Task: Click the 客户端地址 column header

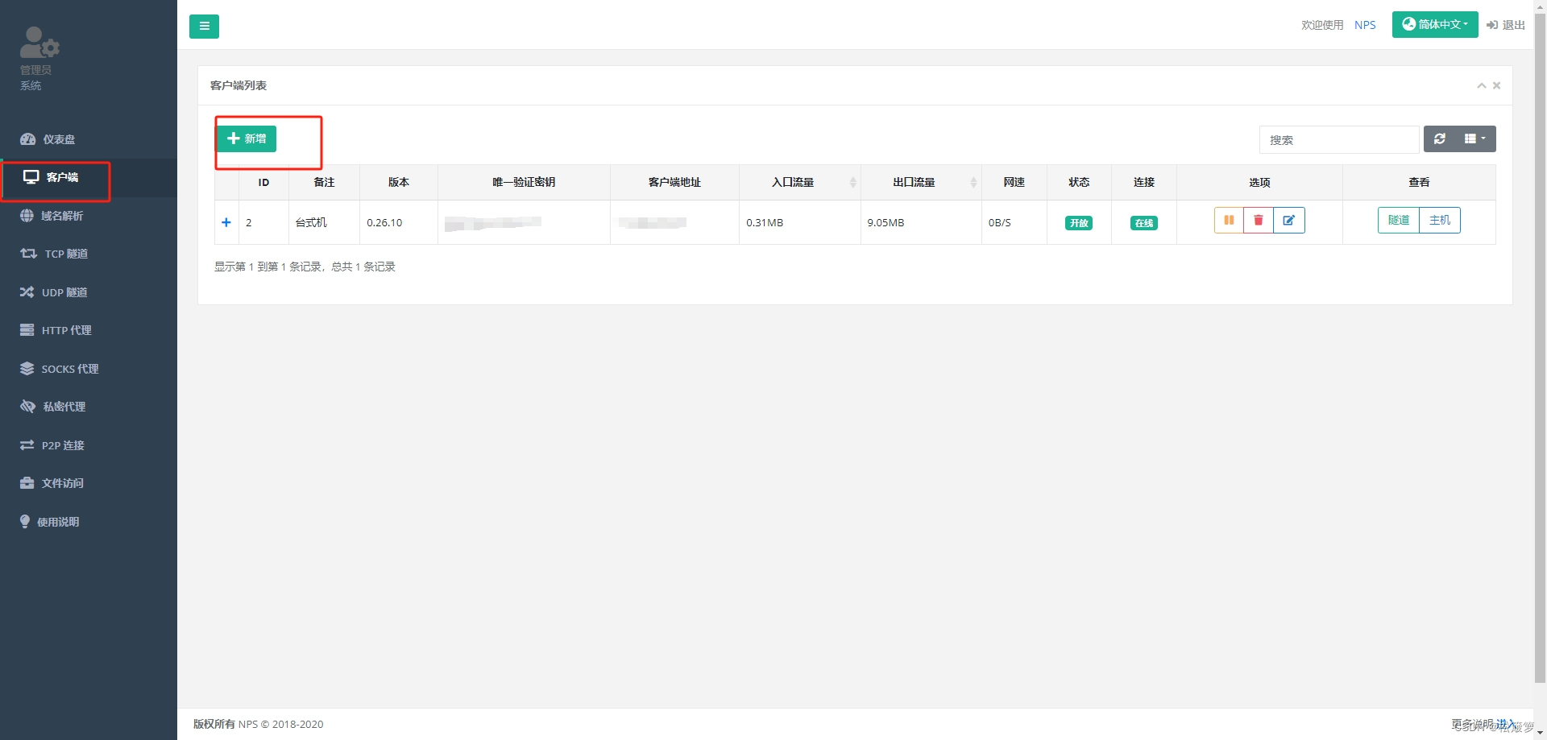Action: click(674, 182)
